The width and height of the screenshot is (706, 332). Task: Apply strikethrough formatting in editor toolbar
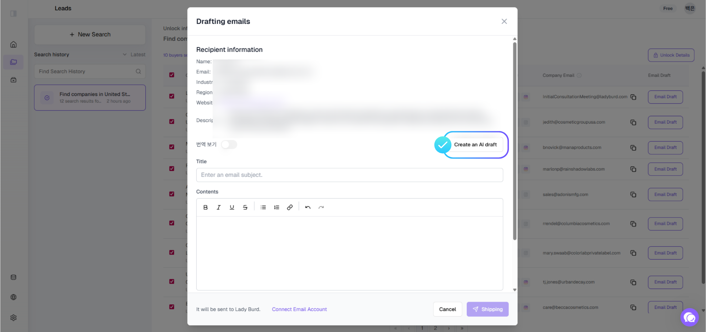click(x=245, y=207)
